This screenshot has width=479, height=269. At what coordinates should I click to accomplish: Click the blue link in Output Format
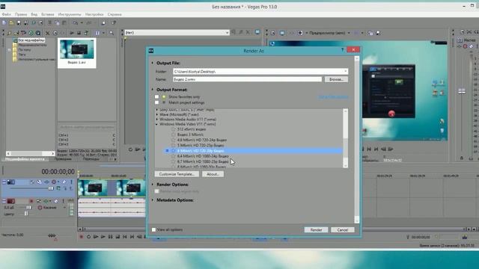(333, 97)
